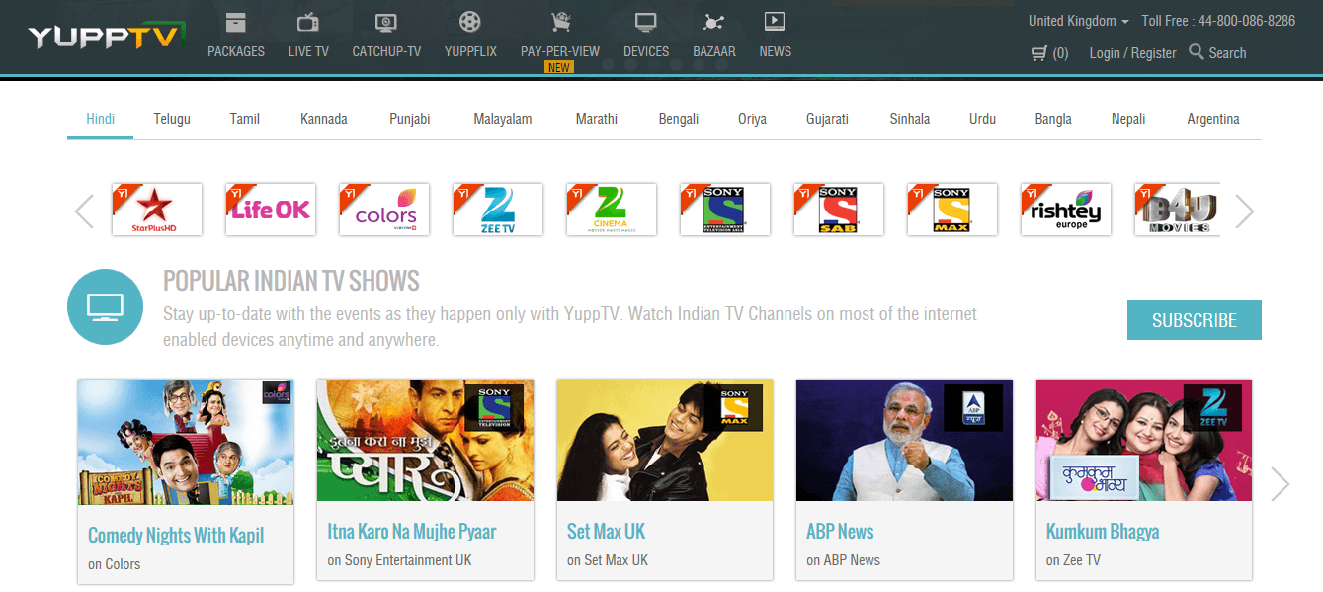The image size is (1323, 592).
Task: Open the ABP News title link
Action: [840, 532]
